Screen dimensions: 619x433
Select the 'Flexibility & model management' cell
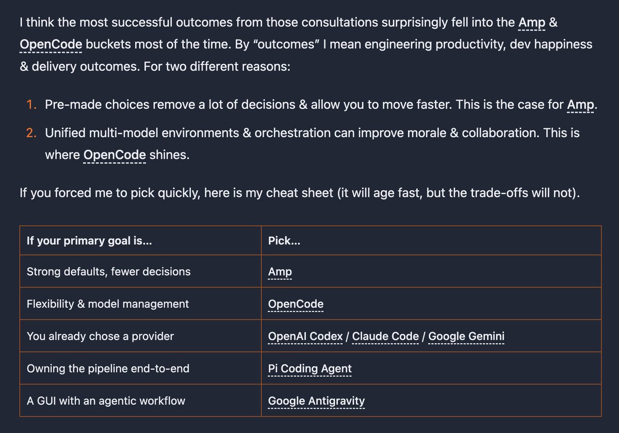[141, 304]
